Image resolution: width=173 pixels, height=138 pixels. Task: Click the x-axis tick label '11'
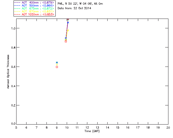pyautogui.click(x=77, y=127)
